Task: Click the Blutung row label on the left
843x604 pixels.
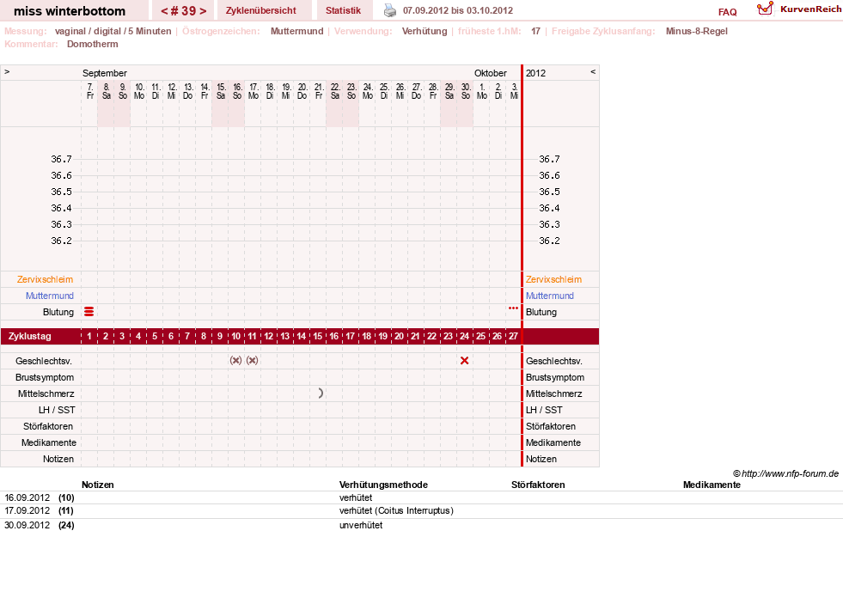Action: pyautogui.click(x=58, y=312)
